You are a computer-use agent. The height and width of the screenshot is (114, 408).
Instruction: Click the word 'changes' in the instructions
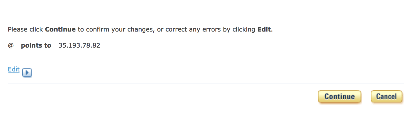pos(141,29)
